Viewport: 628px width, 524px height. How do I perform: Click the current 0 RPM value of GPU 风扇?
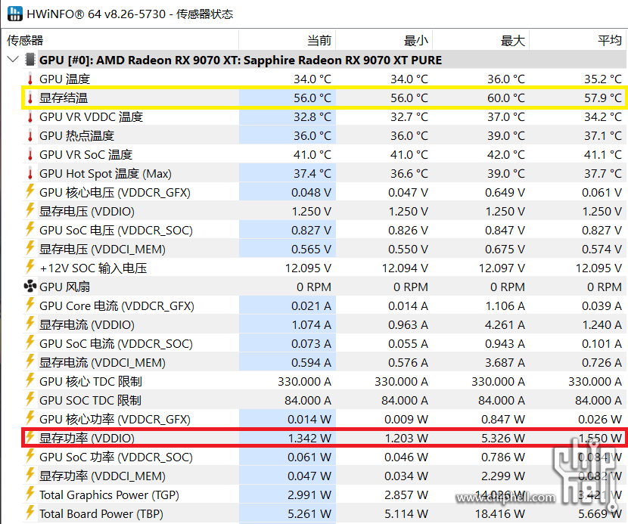(314, 287)
